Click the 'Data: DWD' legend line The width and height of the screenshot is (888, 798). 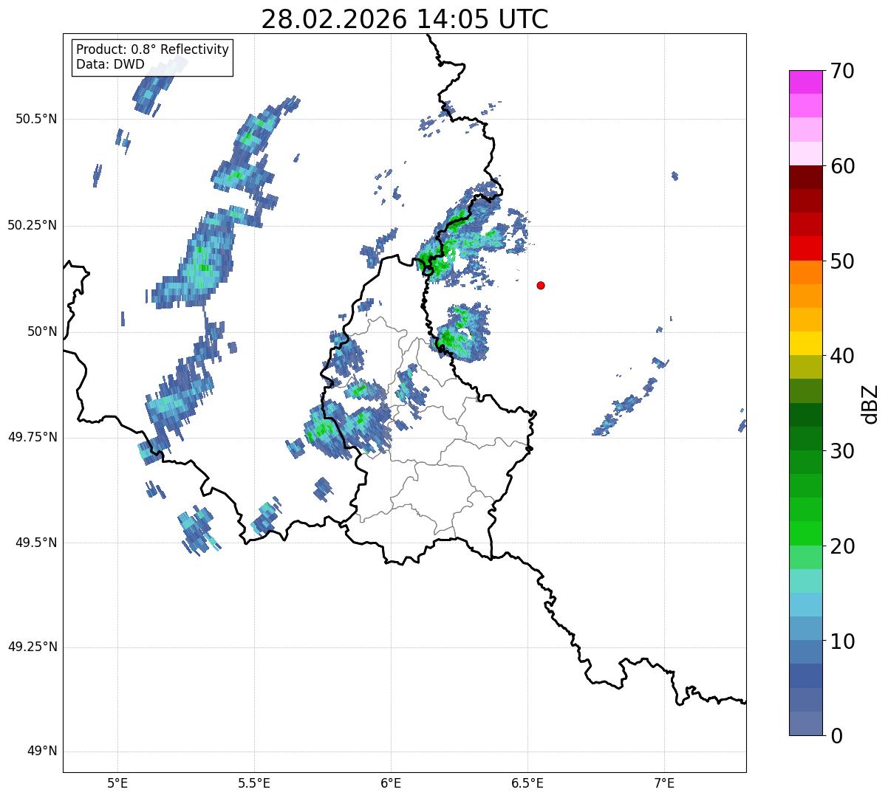pos(110,64)
